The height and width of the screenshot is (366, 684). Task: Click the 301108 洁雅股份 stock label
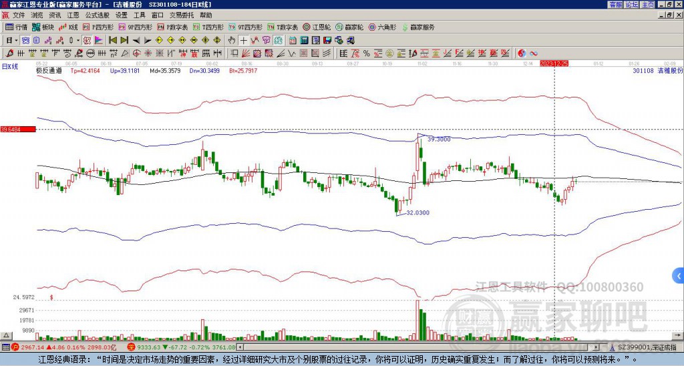click(x=657, y=70)
